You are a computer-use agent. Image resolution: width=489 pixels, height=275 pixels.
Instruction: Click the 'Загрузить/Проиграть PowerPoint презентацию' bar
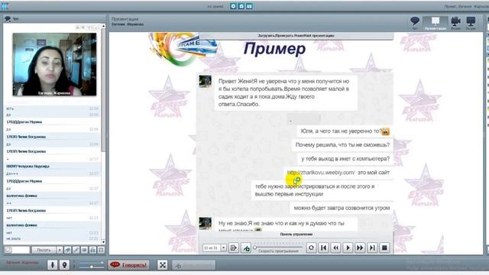coord(296,36)
